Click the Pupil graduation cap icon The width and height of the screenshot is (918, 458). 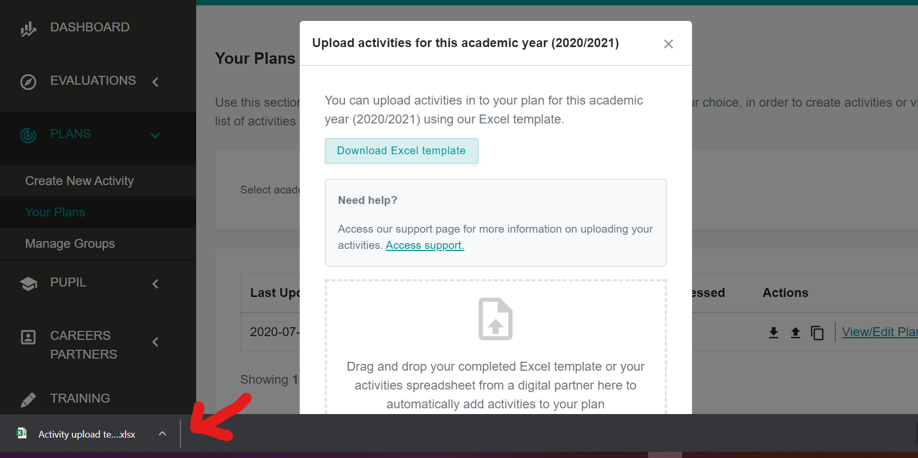click(x=28, y=283)
